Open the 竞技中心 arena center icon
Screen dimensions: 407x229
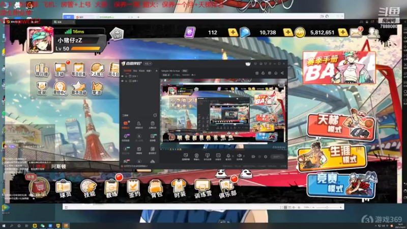[60, 88]
